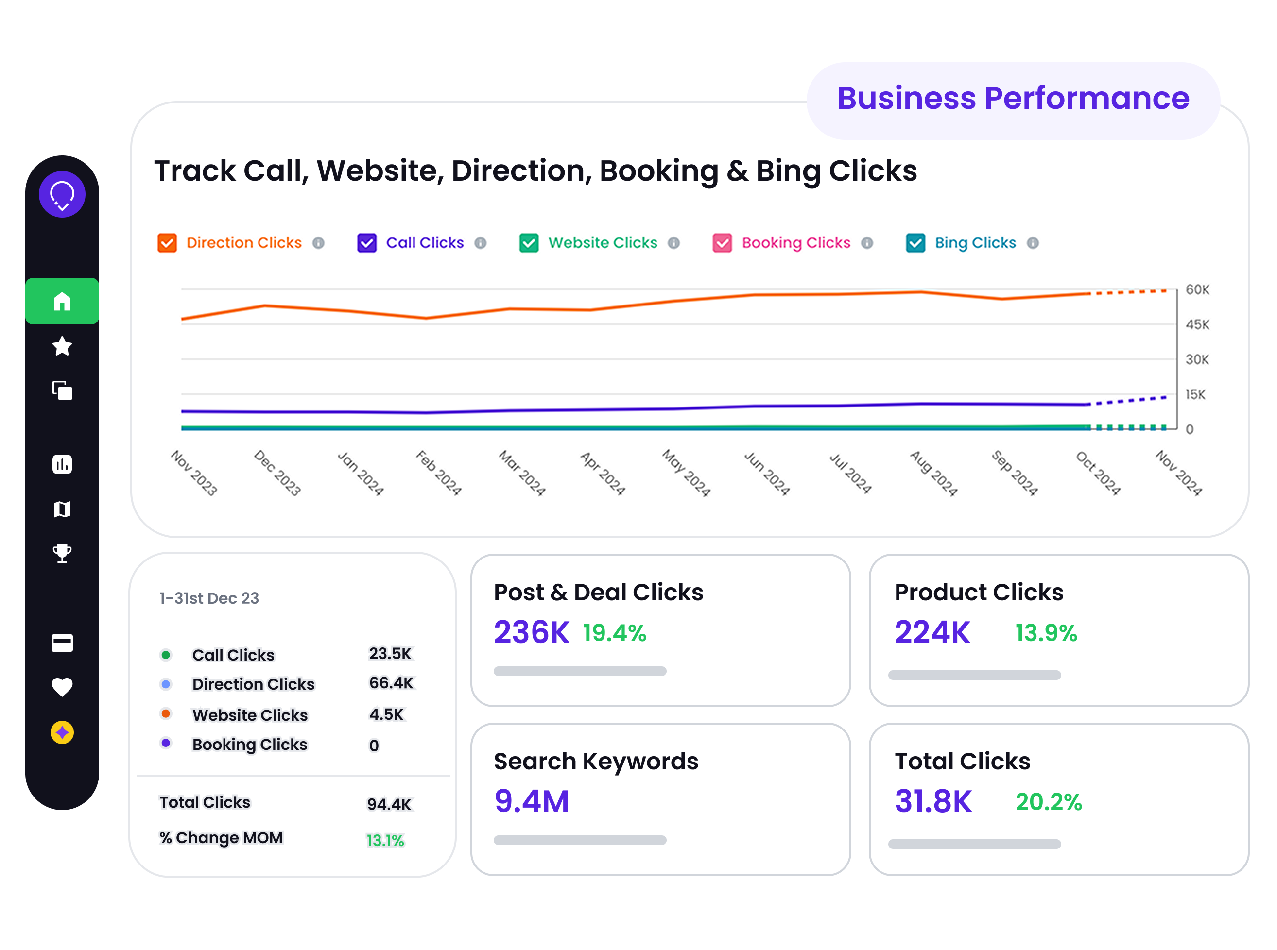This screenshot has height=950, width=1277.
Task: Click the green dot beside Call Clicks row
Action: 166,655
